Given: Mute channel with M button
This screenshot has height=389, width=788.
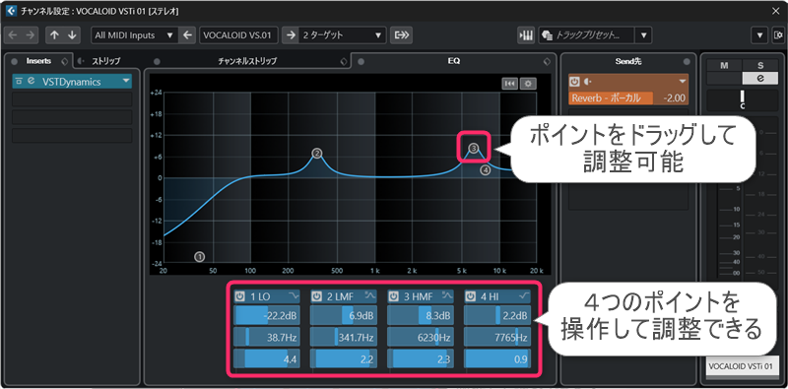Looking at the screenshot, I should (724, 66).
